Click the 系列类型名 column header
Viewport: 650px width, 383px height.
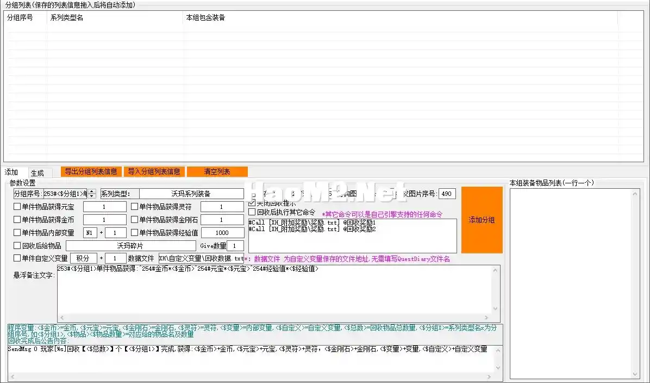coord(115,18)
